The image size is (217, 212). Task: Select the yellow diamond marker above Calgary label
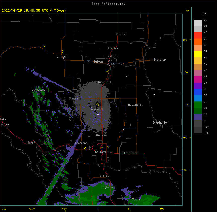[x=102, y=148]
